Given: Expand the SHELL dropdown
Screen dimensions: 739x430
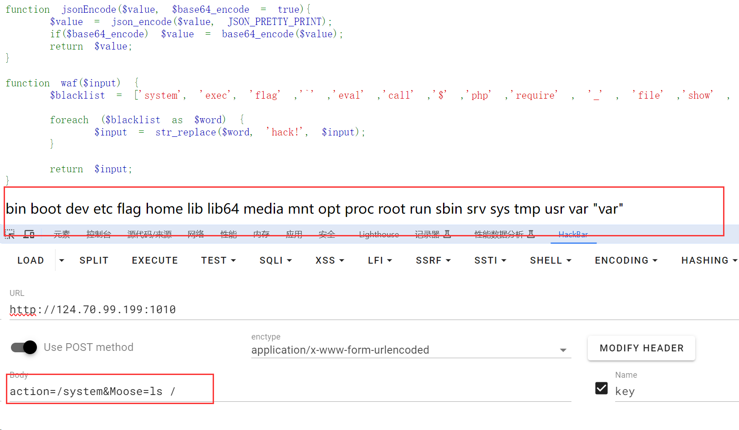Looking at the screenshot, I should click(x=550, y=260).
